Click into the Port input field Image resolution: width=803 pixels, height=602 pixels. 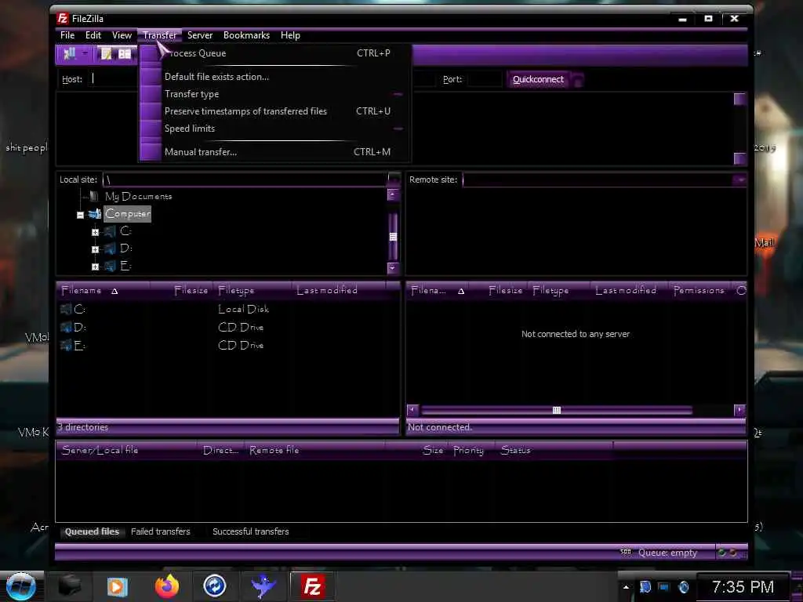[x=485, y=79]
